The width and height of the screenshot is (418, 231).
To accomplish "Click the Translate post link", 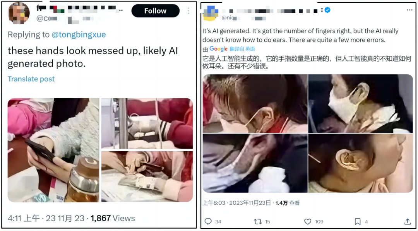I will click(31, 79).
